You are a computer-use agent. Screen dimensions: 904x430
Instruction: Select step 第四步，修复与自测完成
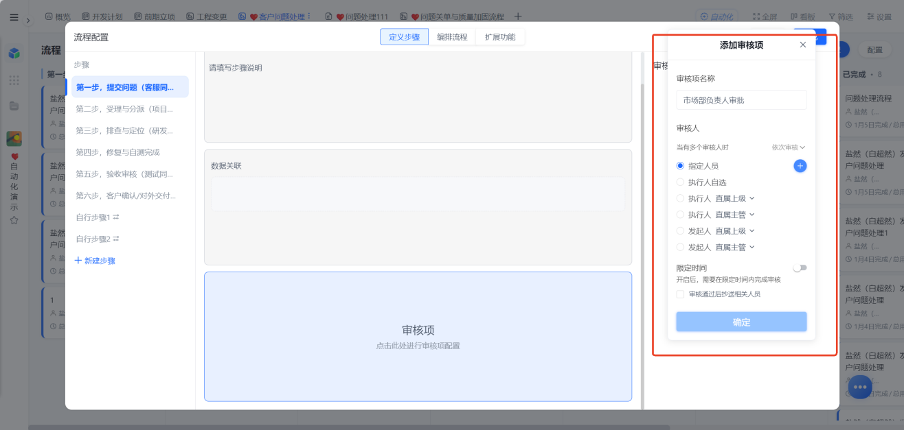[x=130, y=152]
